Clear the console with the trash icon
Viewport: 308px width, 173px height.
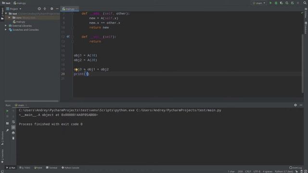13,138
